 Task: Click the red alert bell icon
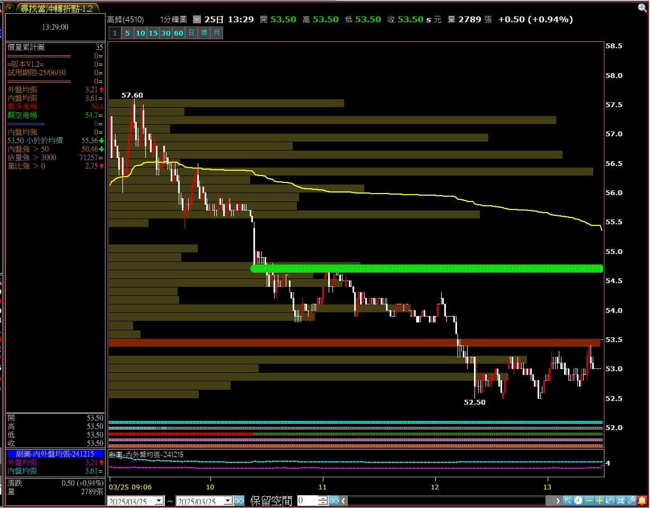coord(642,501)
